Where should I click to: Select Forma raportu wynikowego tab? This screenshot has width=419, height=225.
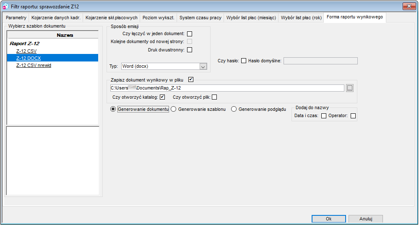(354, 17)
